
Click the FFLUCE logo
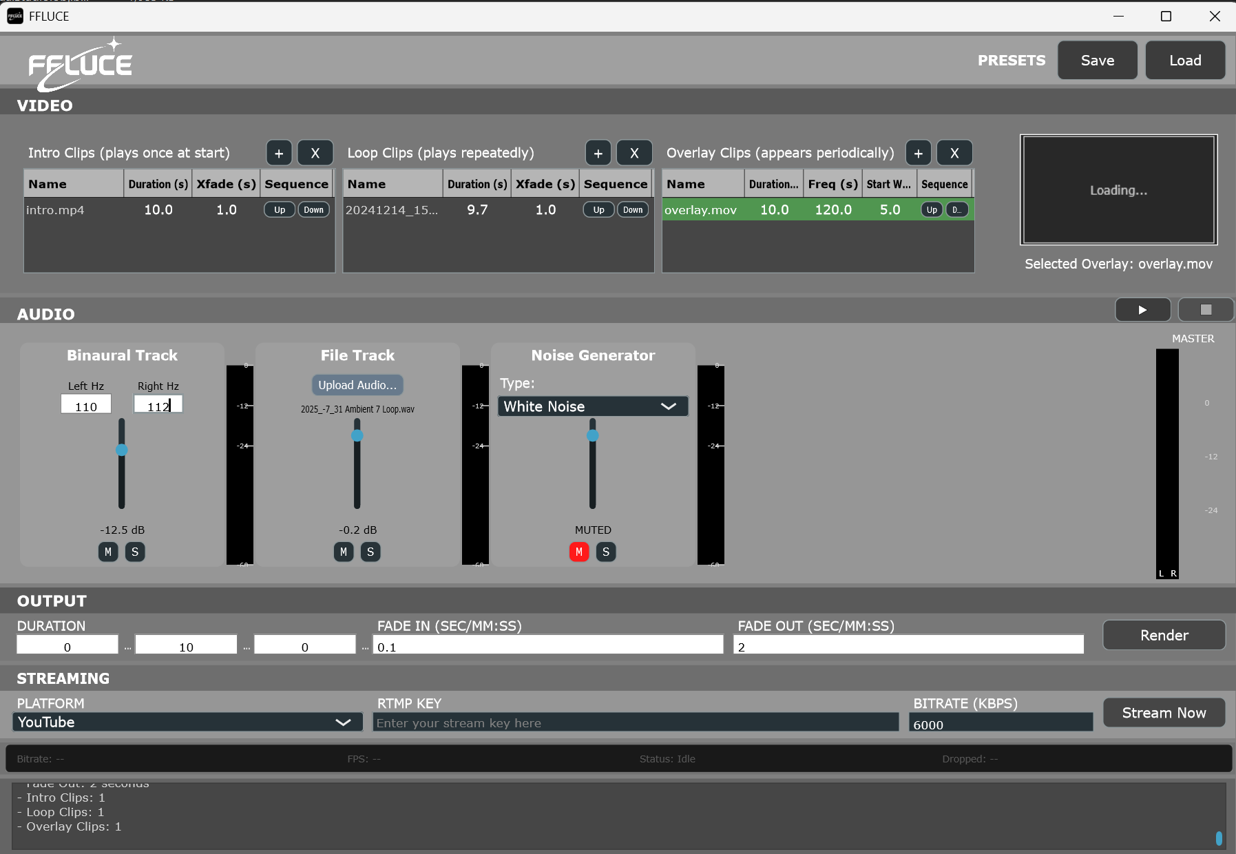click(x=80, y=64)
